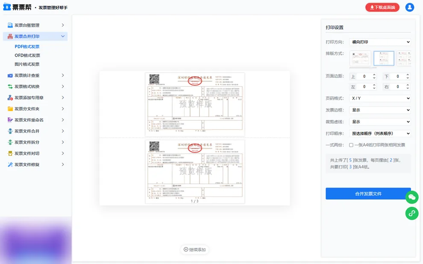Enable 一张A4纸打印两张相同发票 checkbox
Image resolution: width=423 pixels, height=264 pixels.
pyautogui.click(x=351, y=145)
